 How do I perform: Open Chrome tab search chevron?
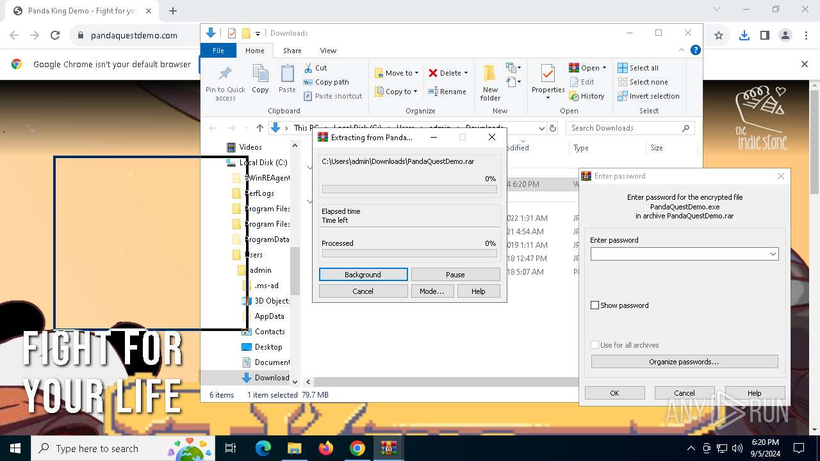pyautogui.click(x=717, y=10)
